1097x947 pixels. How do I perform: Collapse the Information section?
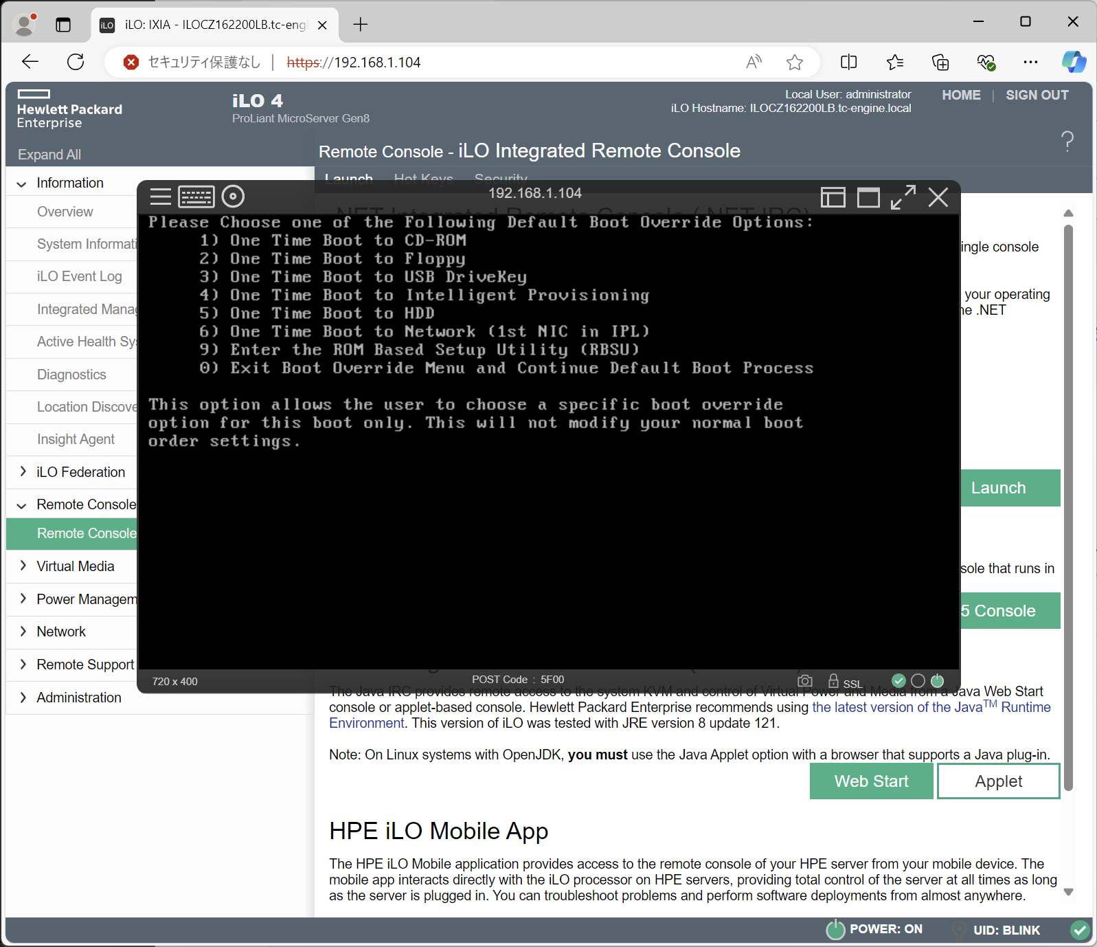[21, 183]
